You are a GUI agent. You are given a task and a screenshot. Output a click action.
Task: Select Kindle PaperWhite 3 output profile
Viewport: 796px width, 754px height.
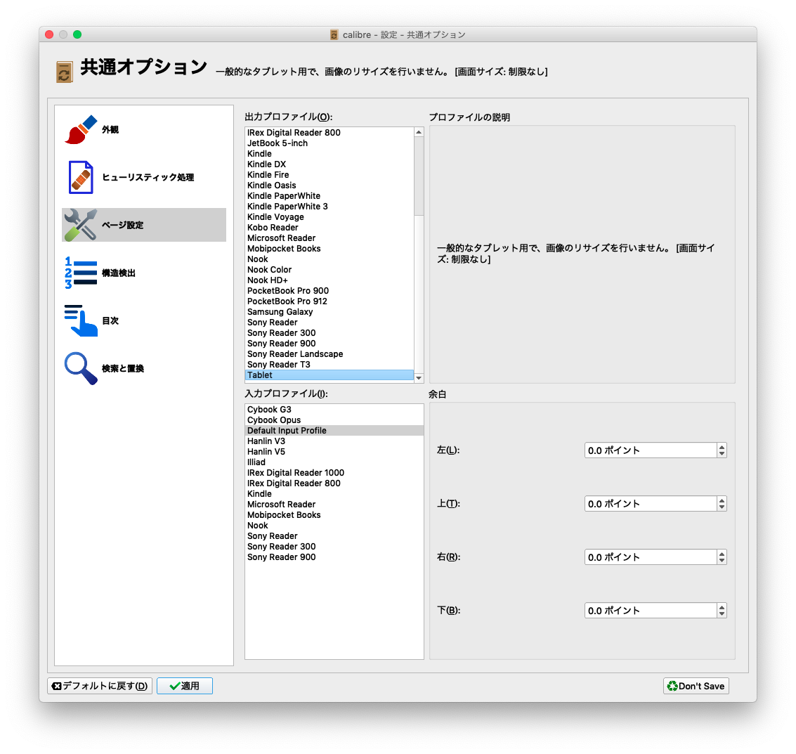330,207
